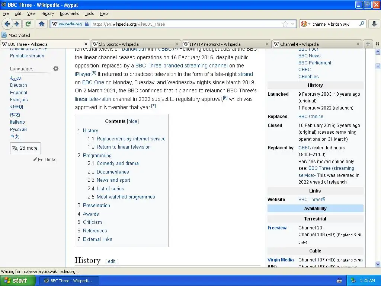Open the Bookmarks menu
This screenshot has width=381, height=286.
click(x=69, y=13)
